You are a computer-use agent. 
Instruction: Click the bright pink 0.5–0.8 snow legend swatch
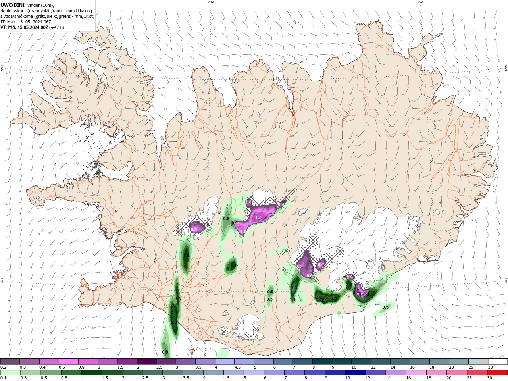pos(68,361)
